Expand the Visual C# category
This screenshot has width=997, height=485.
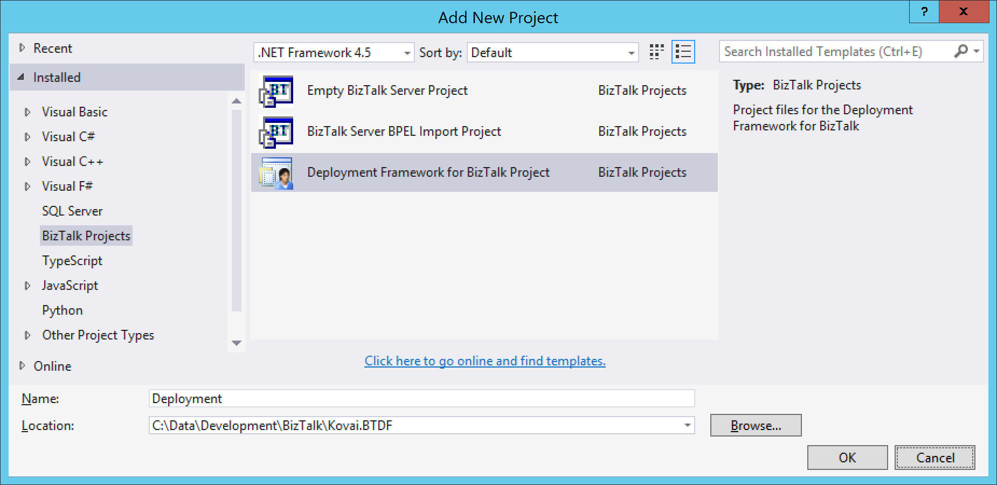pyautogui.click(x=28, y=136)
